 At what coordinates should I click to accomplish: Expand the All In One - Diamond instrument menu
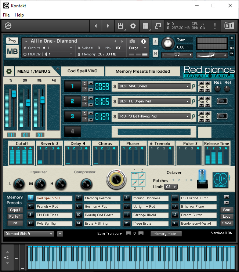click(x=26, y=41)
